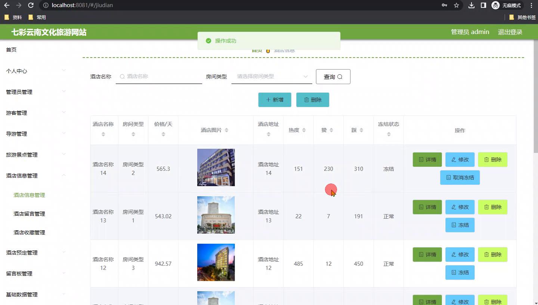Click 冻结 for 酒店名称 12
This screenshot has height=305, width=538.
coord(460,272)
